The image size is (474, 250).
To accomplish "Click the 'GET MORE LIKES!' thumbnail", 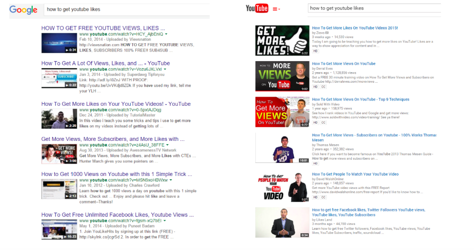I will pyautogui.click(x=282, y=40).
